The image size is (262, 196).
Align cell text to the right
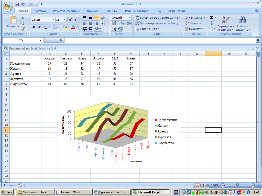point(96,23)
